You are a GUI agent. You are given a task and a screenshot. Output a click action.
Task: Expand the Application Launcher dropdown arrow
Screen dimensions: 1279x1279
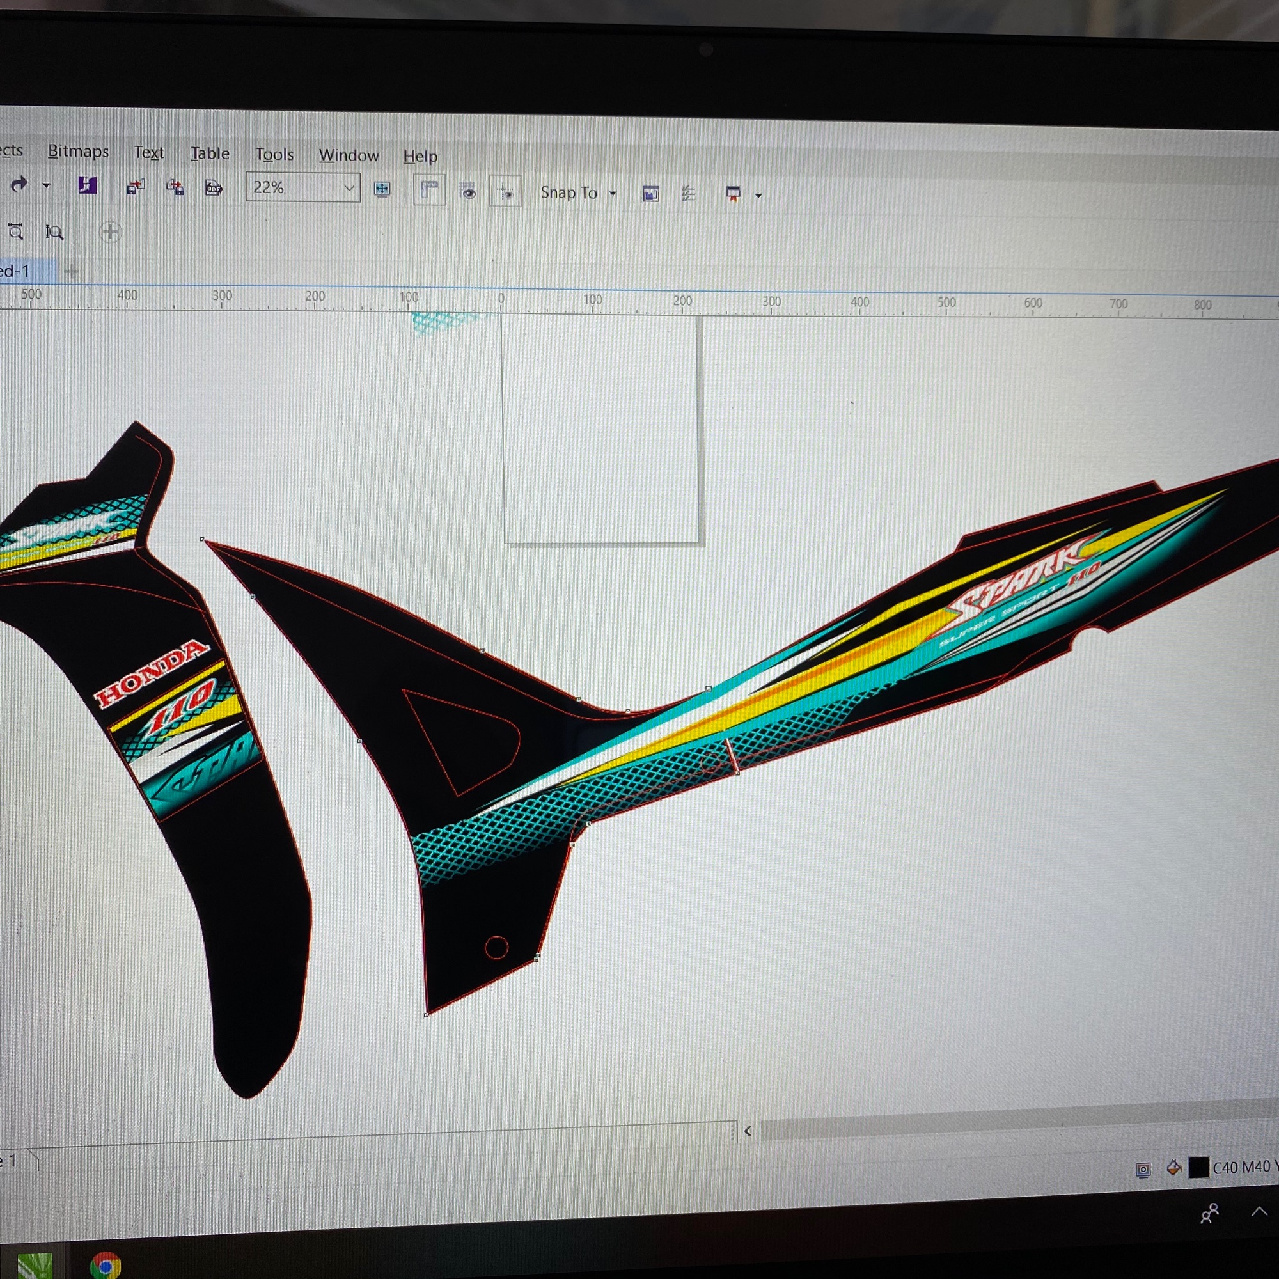coord(758,196)
